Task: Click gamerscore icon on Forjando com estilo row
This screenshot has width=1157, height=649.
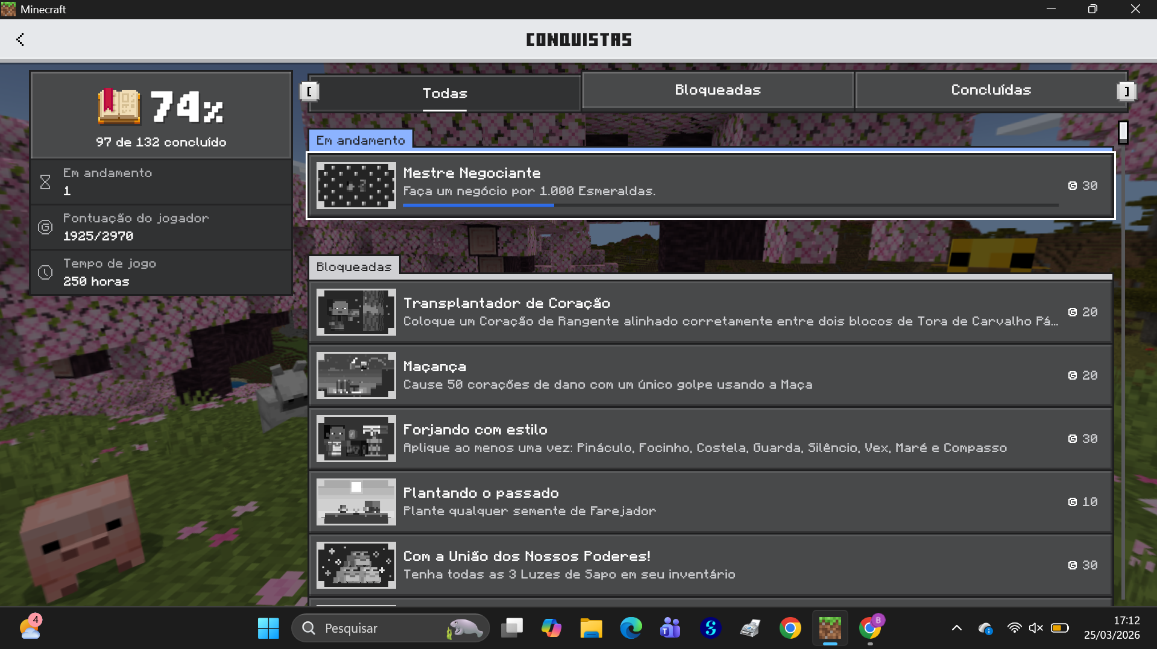Action: [1073, 439]
